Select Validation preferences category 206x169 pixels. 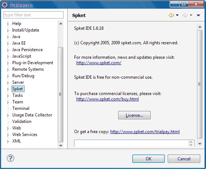click(x=22, y=121)
